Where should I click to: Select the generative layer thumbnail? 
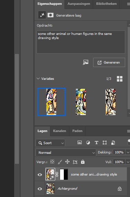(50, 174)
